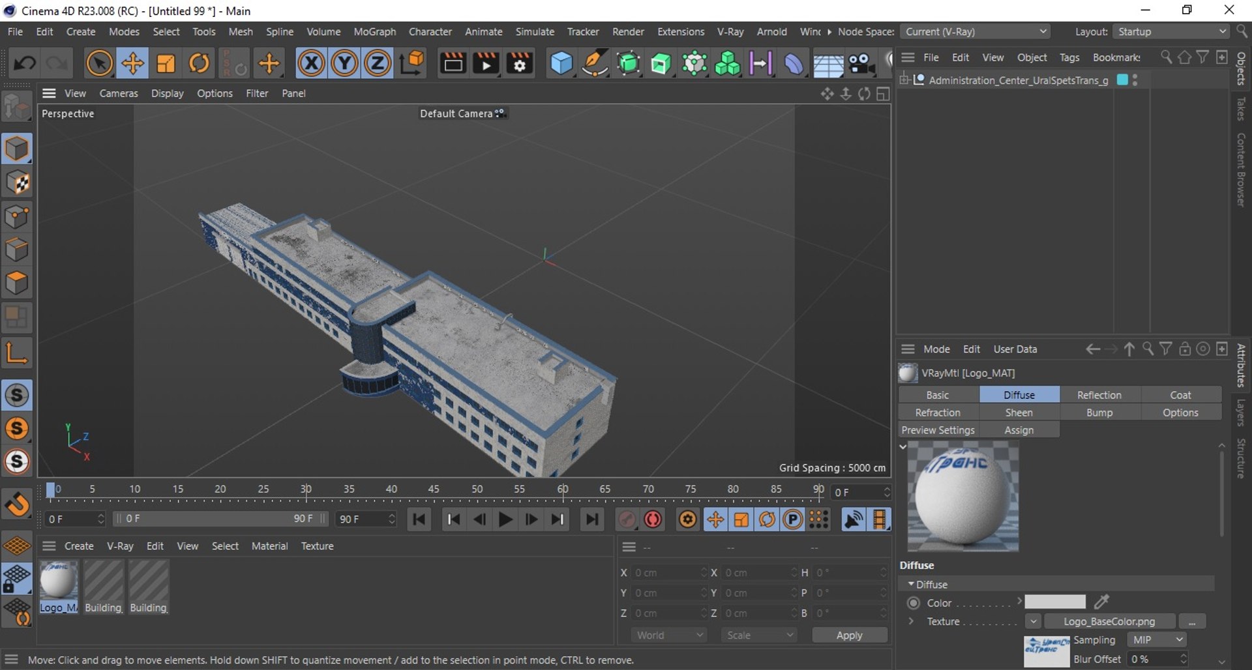Pick color with eyedropper icon
This screenshot has height=670, width=1252.
pos(1101,602)
